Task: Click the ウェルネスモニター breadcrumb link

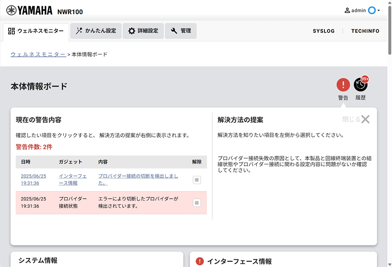Action: click(x=37, y=54)
